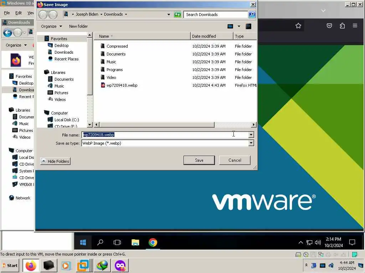Click Hide Folders button
Image resolution: width=365 pixels, height=273 pixels.
[x=55, y=161]
